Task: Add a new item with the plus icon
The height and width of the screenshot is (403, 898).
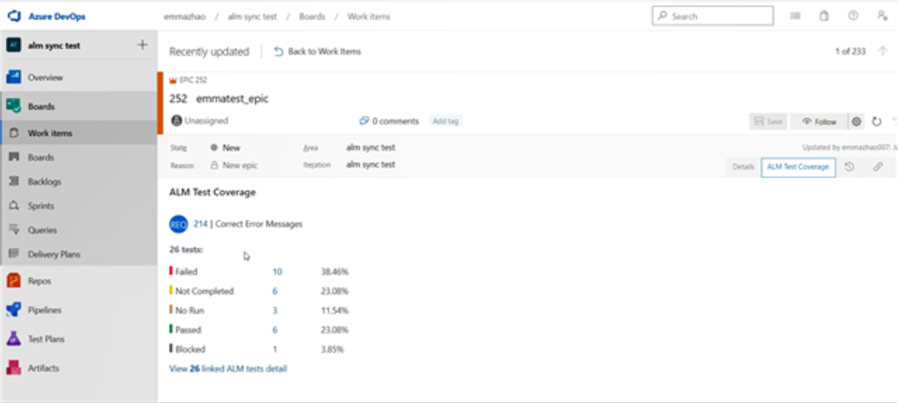Action: click(142, 45)
